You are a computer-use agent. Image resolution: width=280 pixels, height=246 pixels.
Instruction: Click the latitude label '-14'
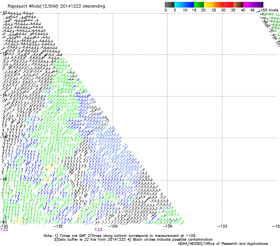3,95
